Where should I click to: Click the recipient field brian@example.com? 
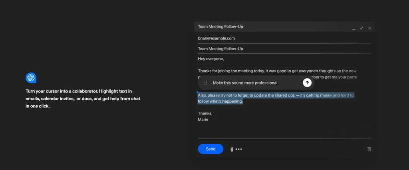coord(284,38)
